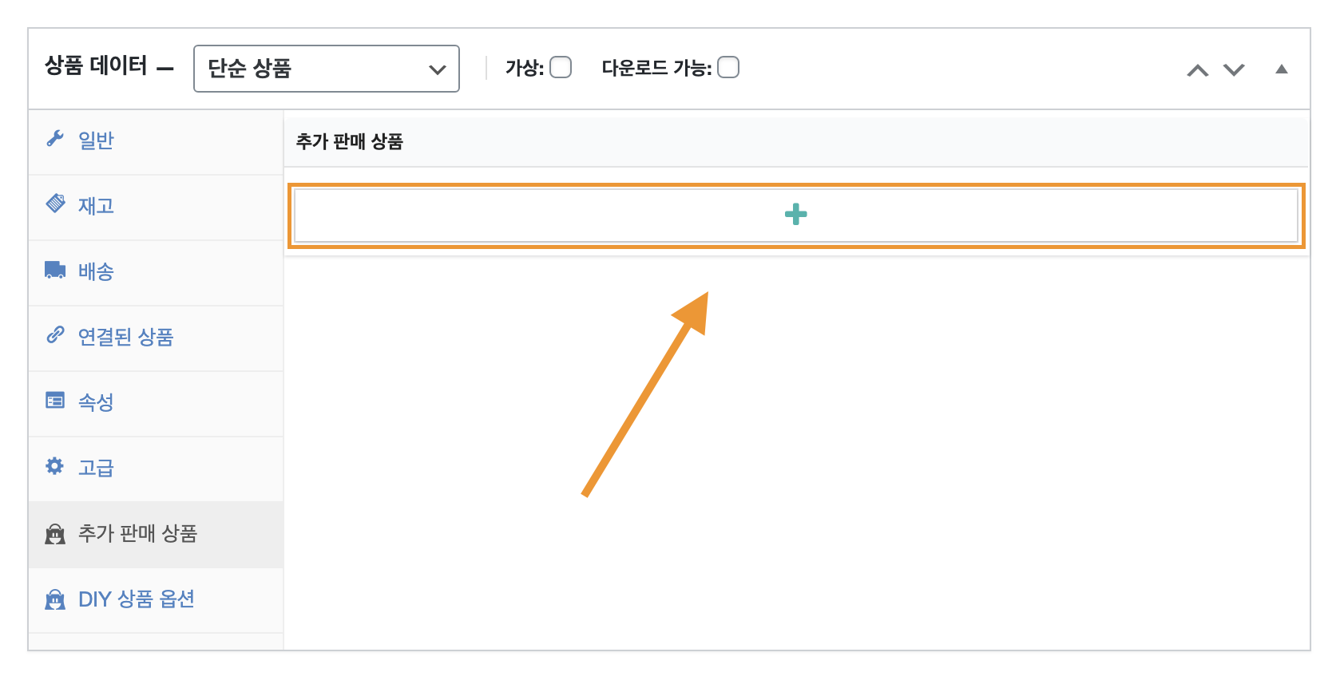The image size is (1340, 680).
Task: Move the 상품 데이터 panel up
Action: (x=1197, y=70)
